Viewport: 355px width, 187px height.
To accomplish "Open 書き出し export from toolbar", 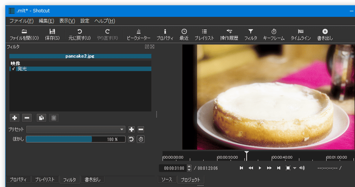I will pyautogui.click(x=325, y=35).
